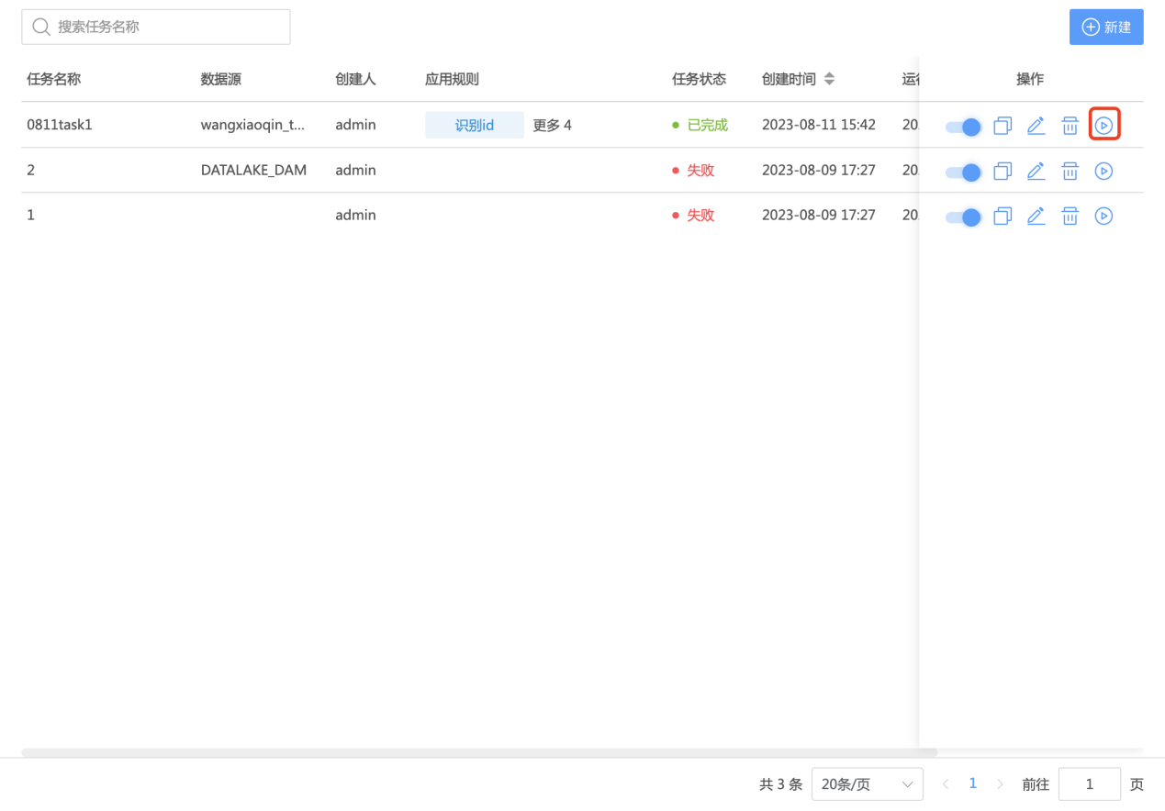This screenshot has height=811, width=1165.
Task: Toggle enable switch for task 1
Action: pos(963,217)
